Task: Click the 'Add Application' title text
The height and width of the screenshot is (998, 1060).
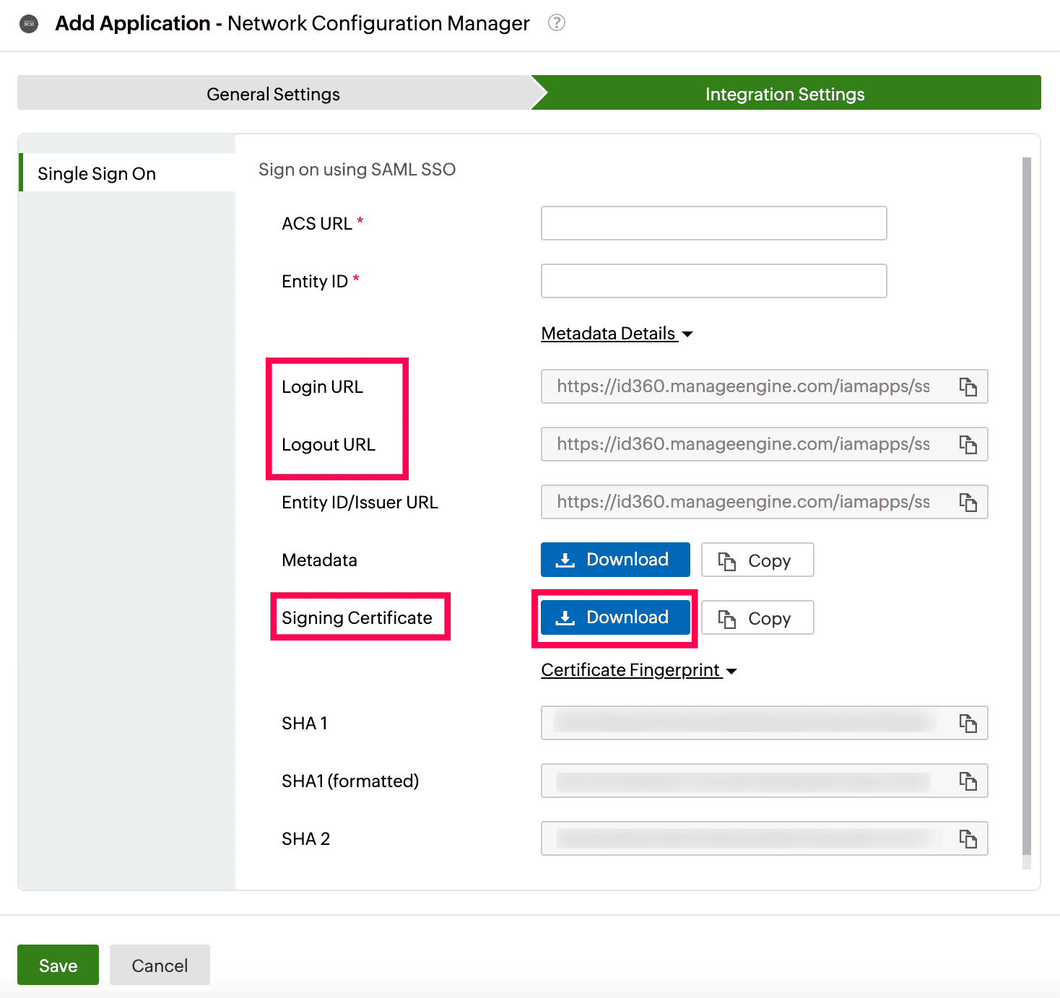Action: pyautogui.click(x=133, y=23)
